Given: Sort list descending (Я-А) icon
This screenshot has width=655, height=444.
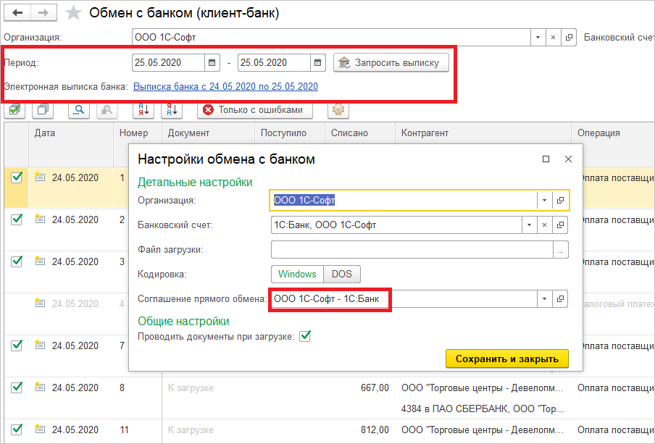Looking at the screenshot, I should [172, 110].
